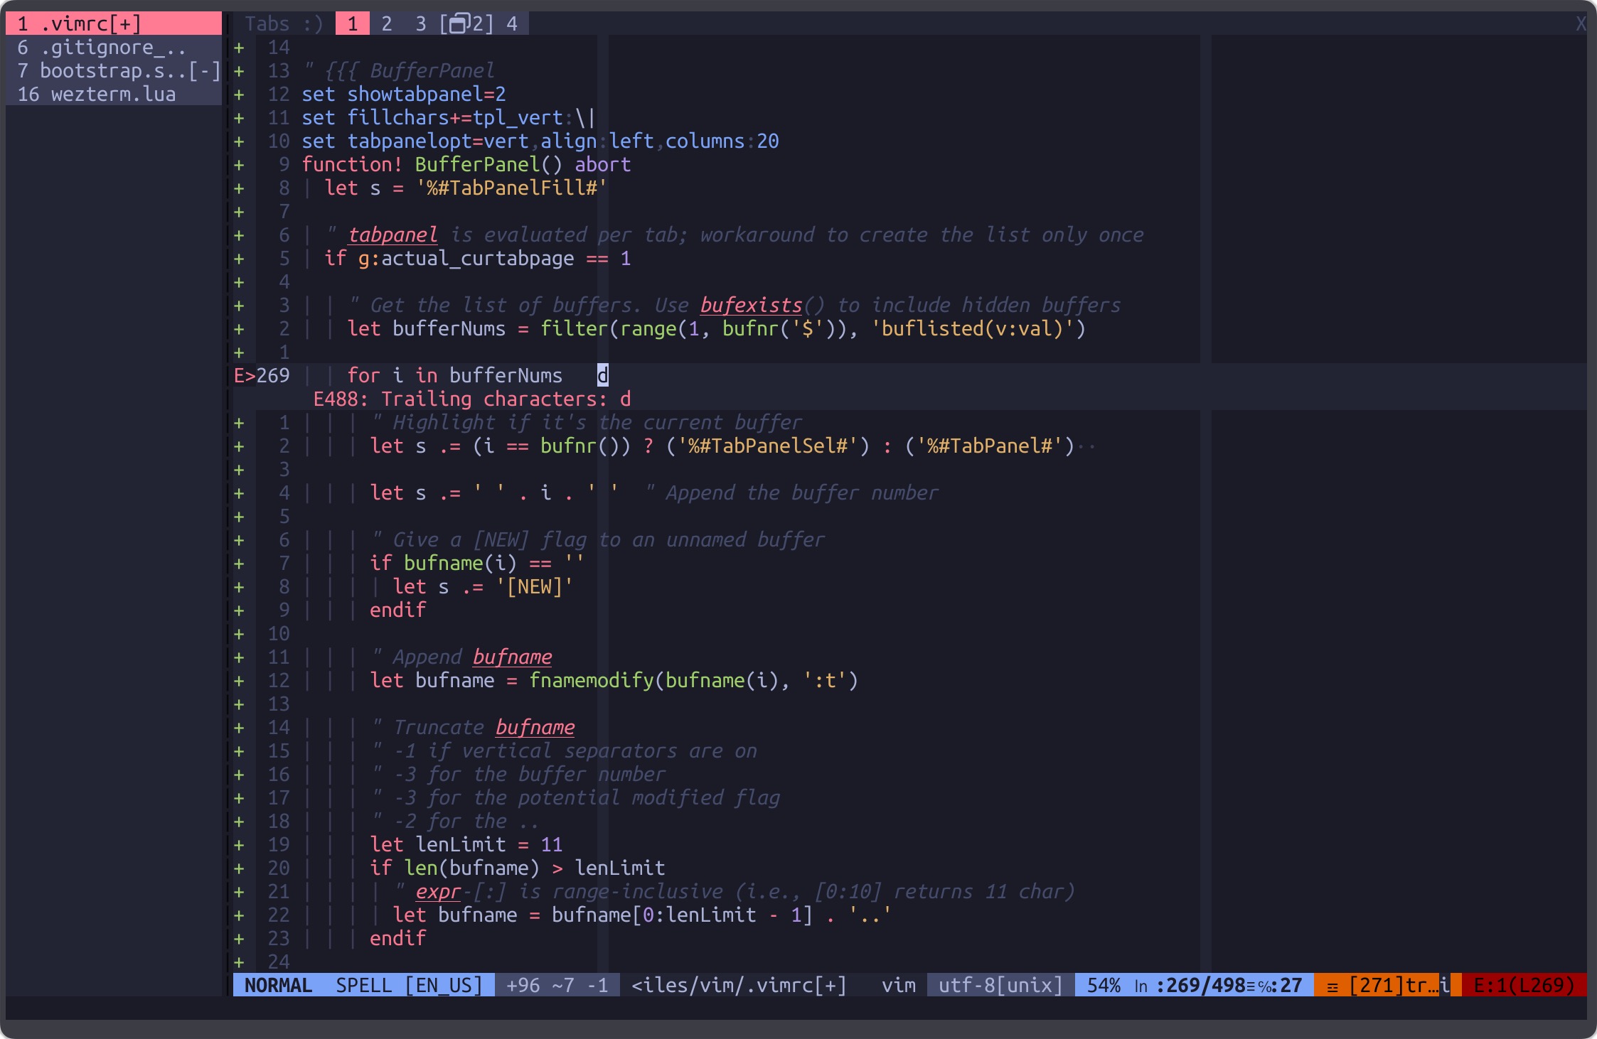The height and width of the screenshot is (1039, 1597).
Task: Click the 'endif' on relative line 9
Action: [398, 610]
